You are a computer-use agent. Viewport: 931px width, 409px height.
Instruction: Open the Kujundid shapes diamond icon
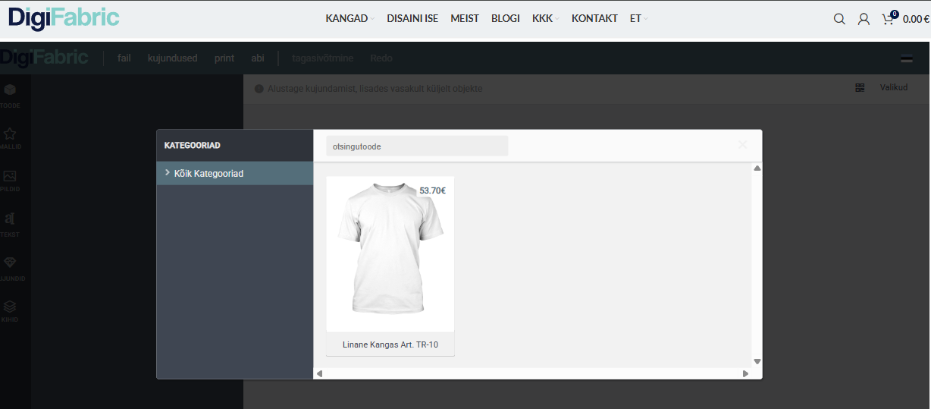10,263
